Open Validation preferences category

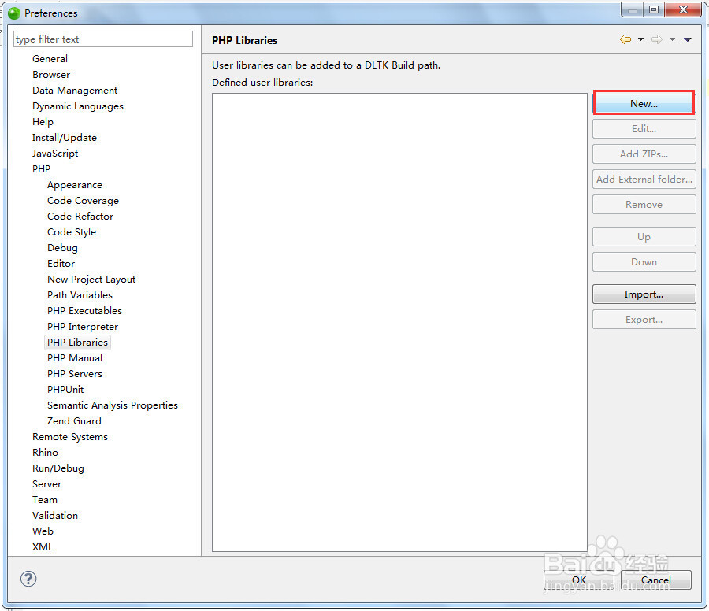coord(54,516)
